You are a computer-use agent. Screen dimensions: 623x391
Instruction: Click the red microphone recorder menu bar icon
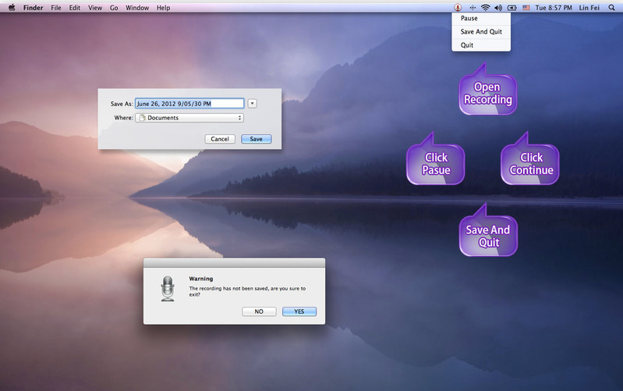[x=458, y=7]
